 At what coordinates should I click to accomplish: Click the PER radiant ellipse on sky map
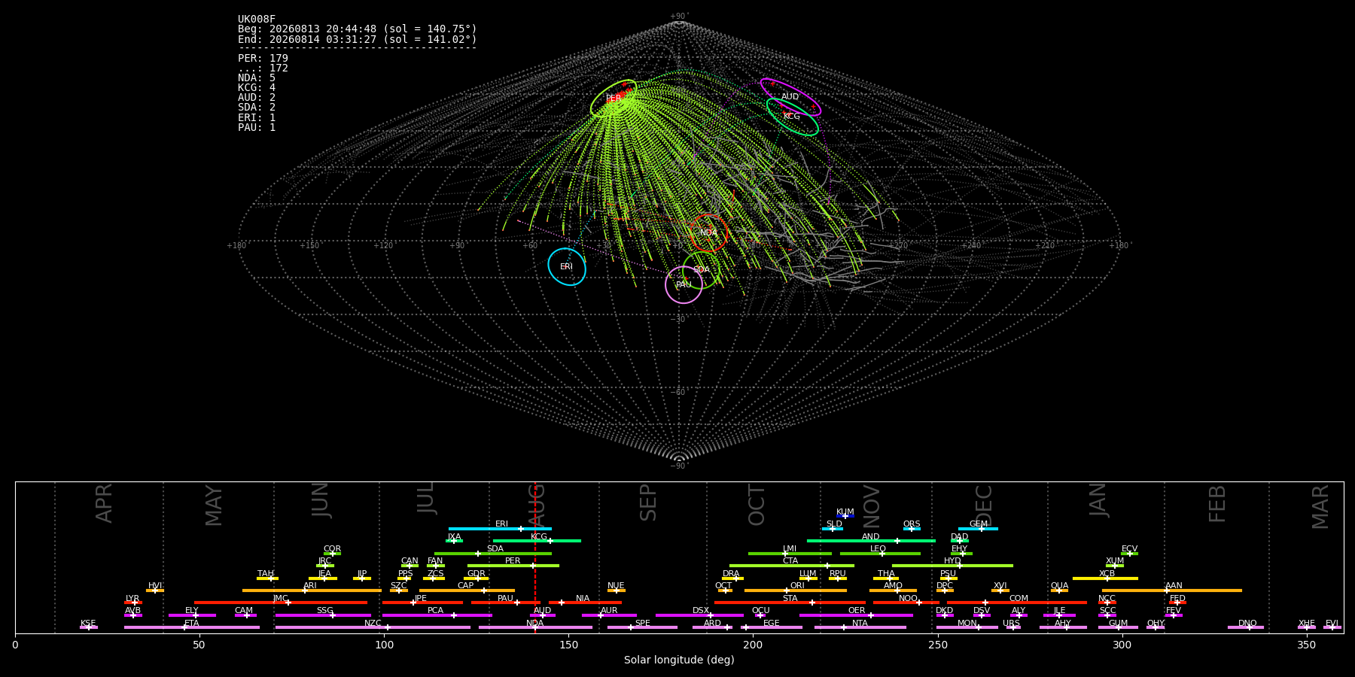coord(614,99)
